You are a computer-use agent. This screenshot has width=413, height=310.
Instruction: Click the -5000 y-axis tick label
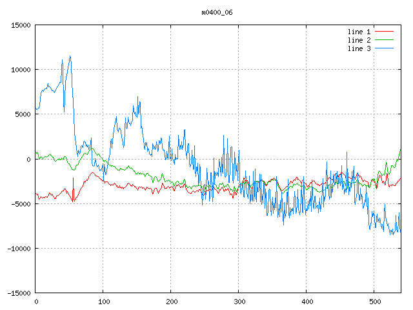click(21, 204)
